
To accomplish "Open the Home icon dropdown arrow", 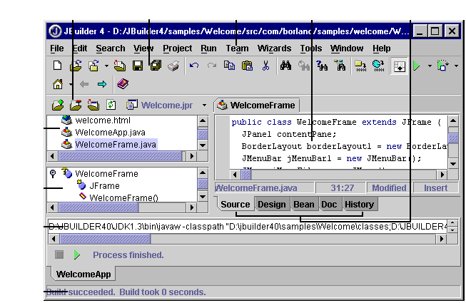I will pos(71,84).
